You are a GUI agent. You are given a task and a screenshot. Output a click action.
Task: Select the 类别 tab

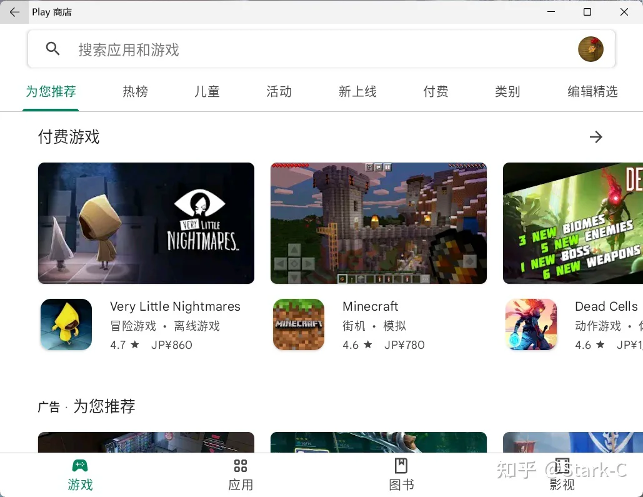point(507,91)
